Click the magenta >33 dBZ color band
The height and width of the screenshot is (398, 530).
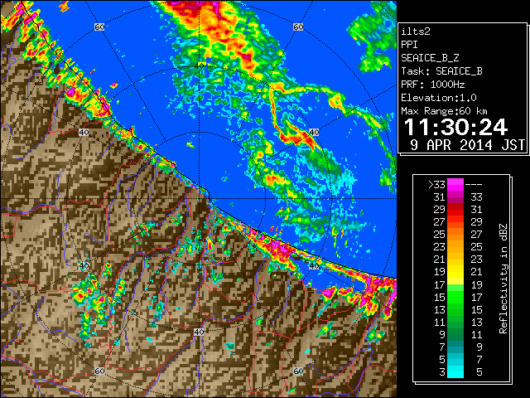pos(455,185)
